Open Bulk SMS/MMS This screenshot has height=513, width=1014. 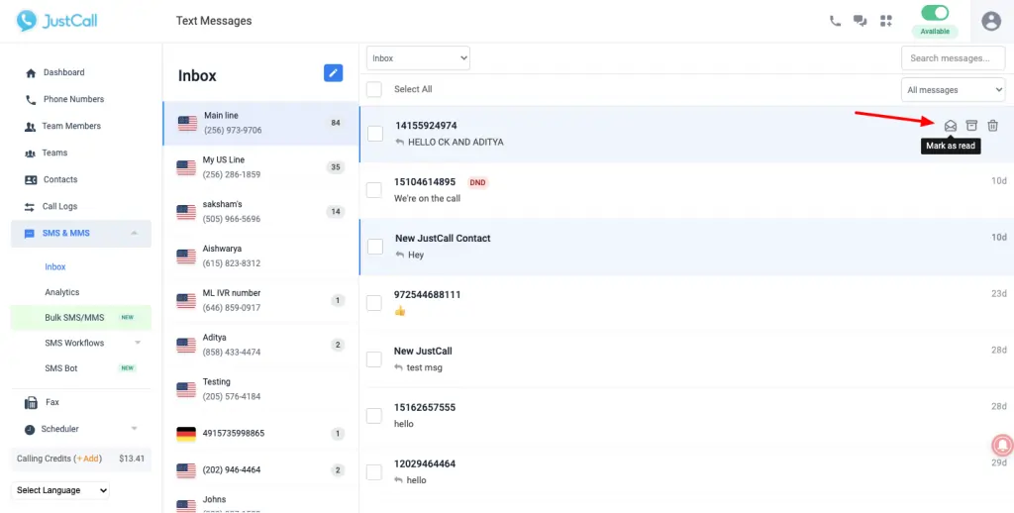pyautogui.click(x=81, y=318)
